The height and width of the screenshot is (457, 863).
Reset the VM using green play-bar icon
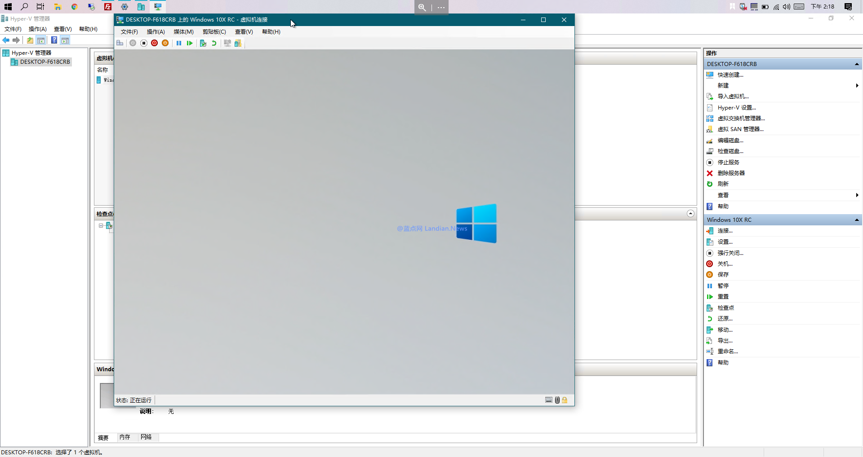click(190, 43)
